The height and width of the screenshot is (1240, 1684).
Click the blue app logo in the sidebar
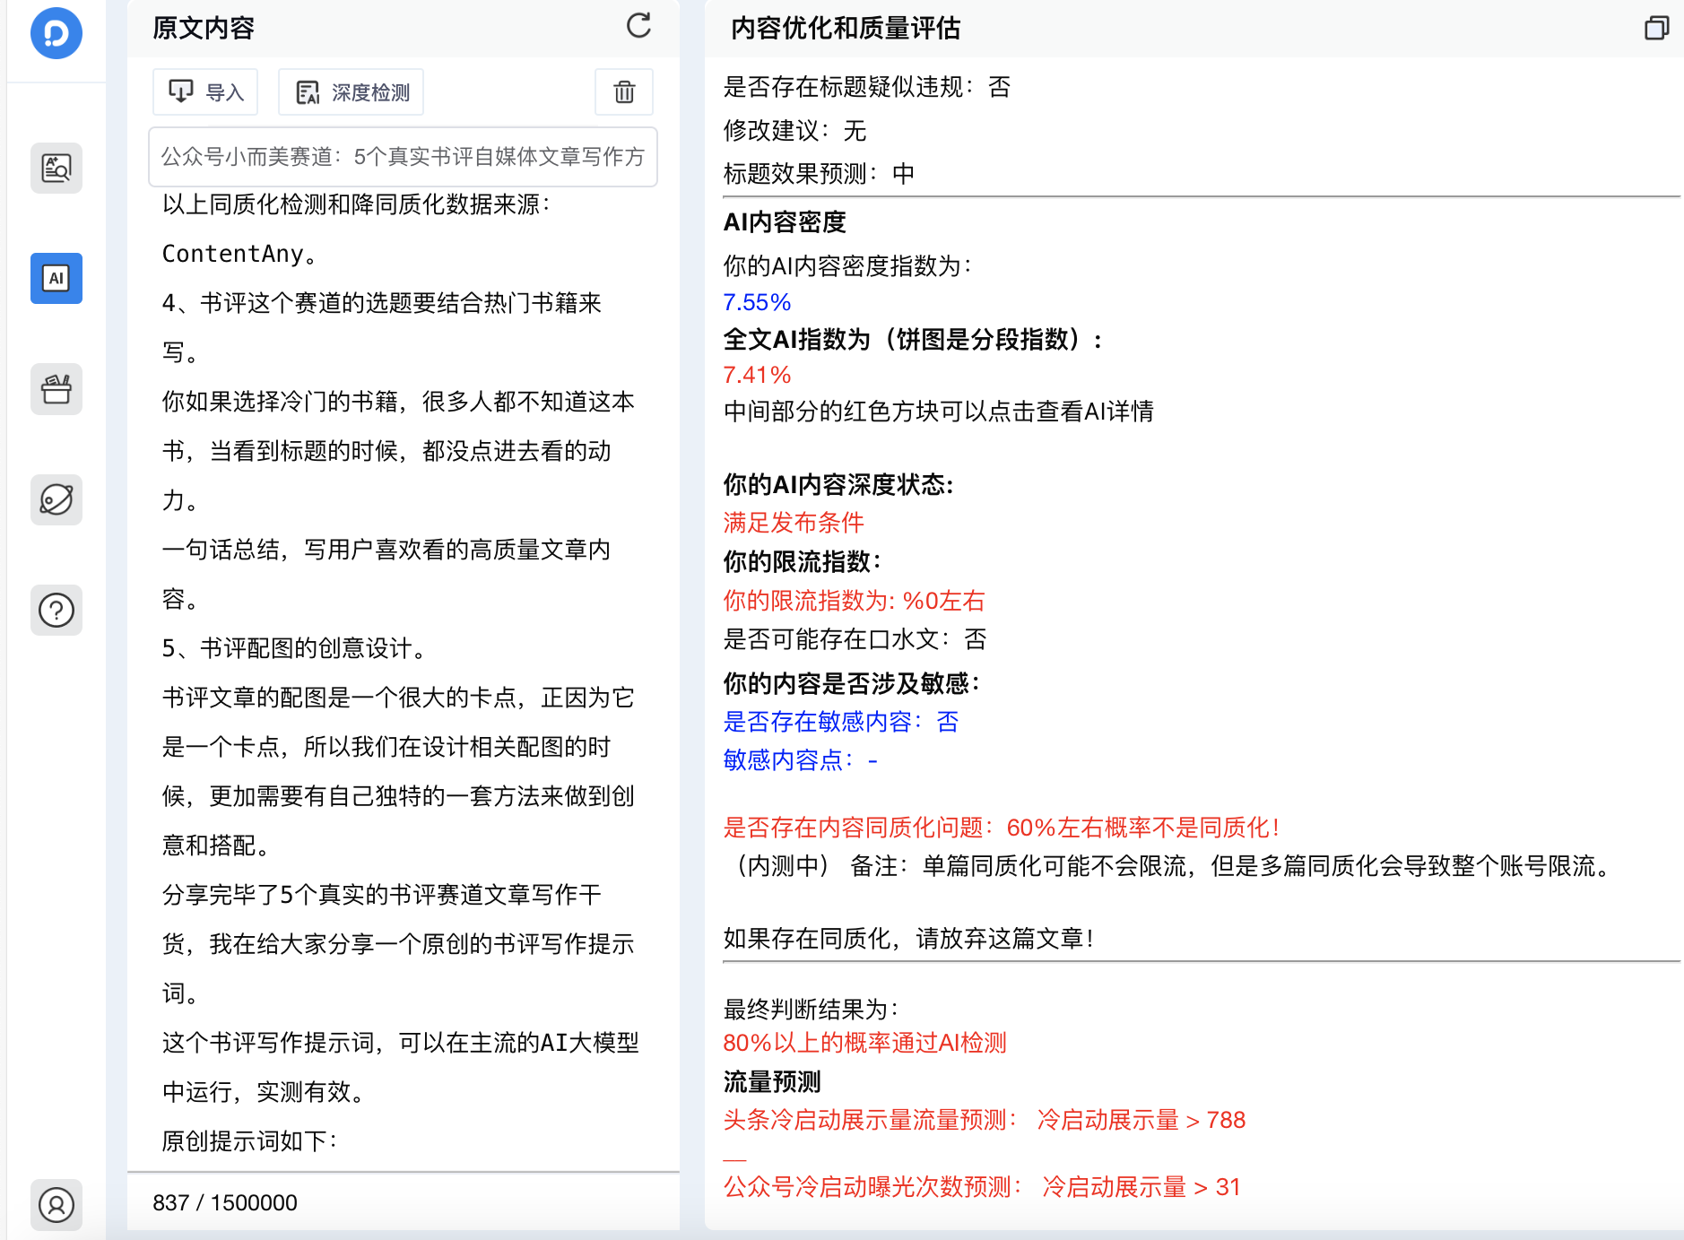pos(56,34)
